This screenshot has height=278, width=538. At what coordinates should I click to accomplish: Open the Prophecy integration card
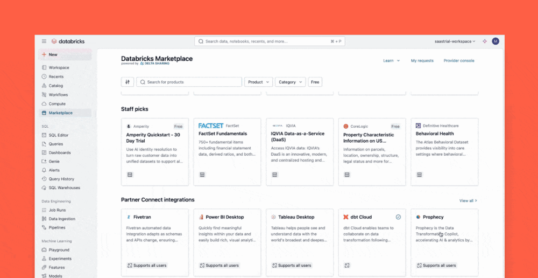click(444, 242)
